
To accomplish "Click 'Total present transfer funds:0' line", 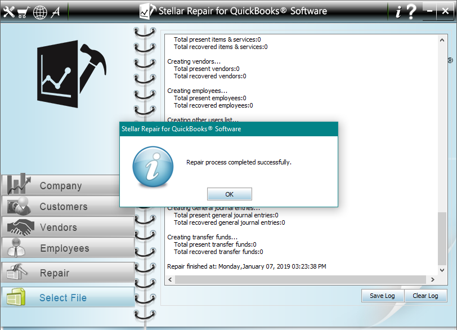I will click(215, 244).
